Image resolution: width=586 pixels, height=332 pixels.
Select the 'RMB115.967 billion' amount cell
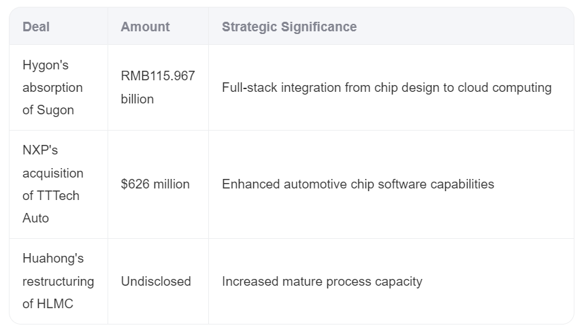[158, 87]
